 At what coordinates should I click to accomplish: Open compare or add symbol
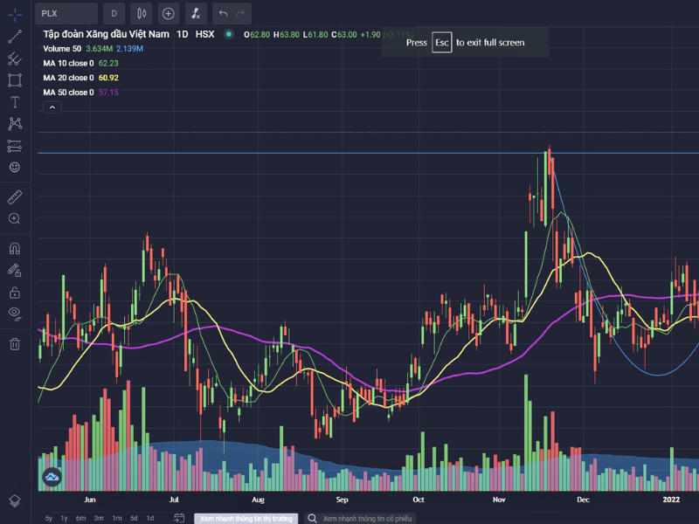click(168, 13)
